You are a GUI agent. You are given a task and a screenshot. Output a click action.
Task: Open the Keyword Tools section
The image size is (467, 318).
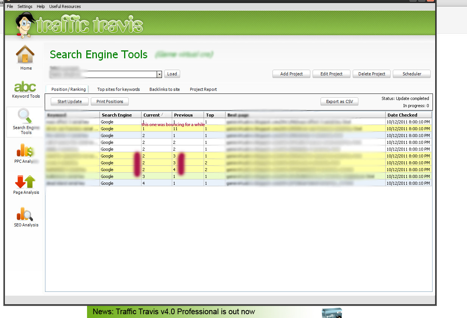[26, 90]
